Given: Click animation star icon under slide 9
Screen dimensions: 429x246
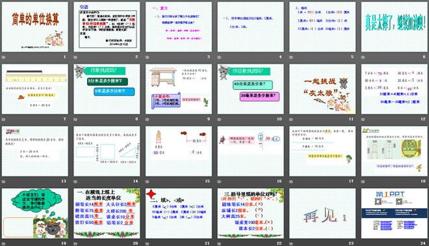Looking at the screenshot, I should 148,120.
